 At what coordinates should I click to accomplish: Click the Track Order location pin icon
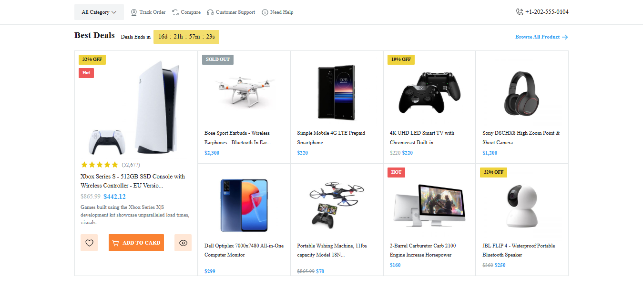pos(134,12)
